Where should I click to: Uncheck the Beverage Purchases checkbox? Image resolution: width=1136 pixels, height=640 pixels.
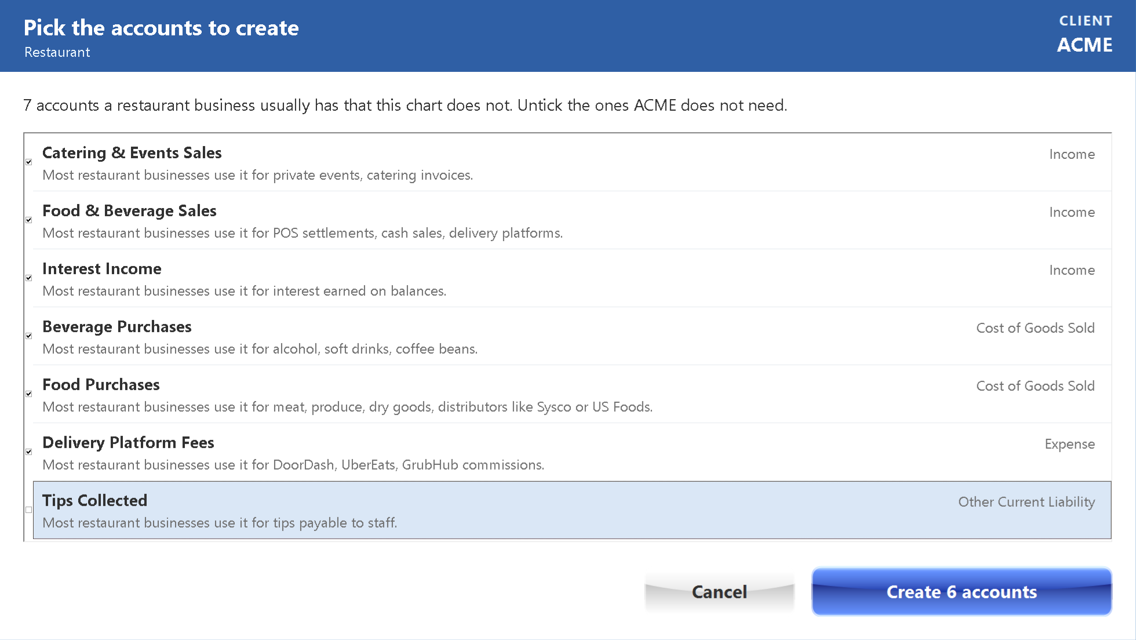28,336
